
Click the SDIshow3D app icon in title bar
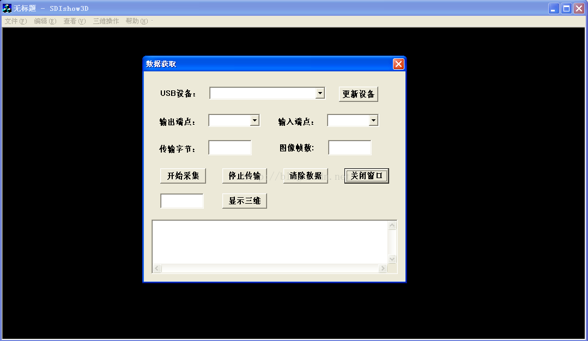7,8
